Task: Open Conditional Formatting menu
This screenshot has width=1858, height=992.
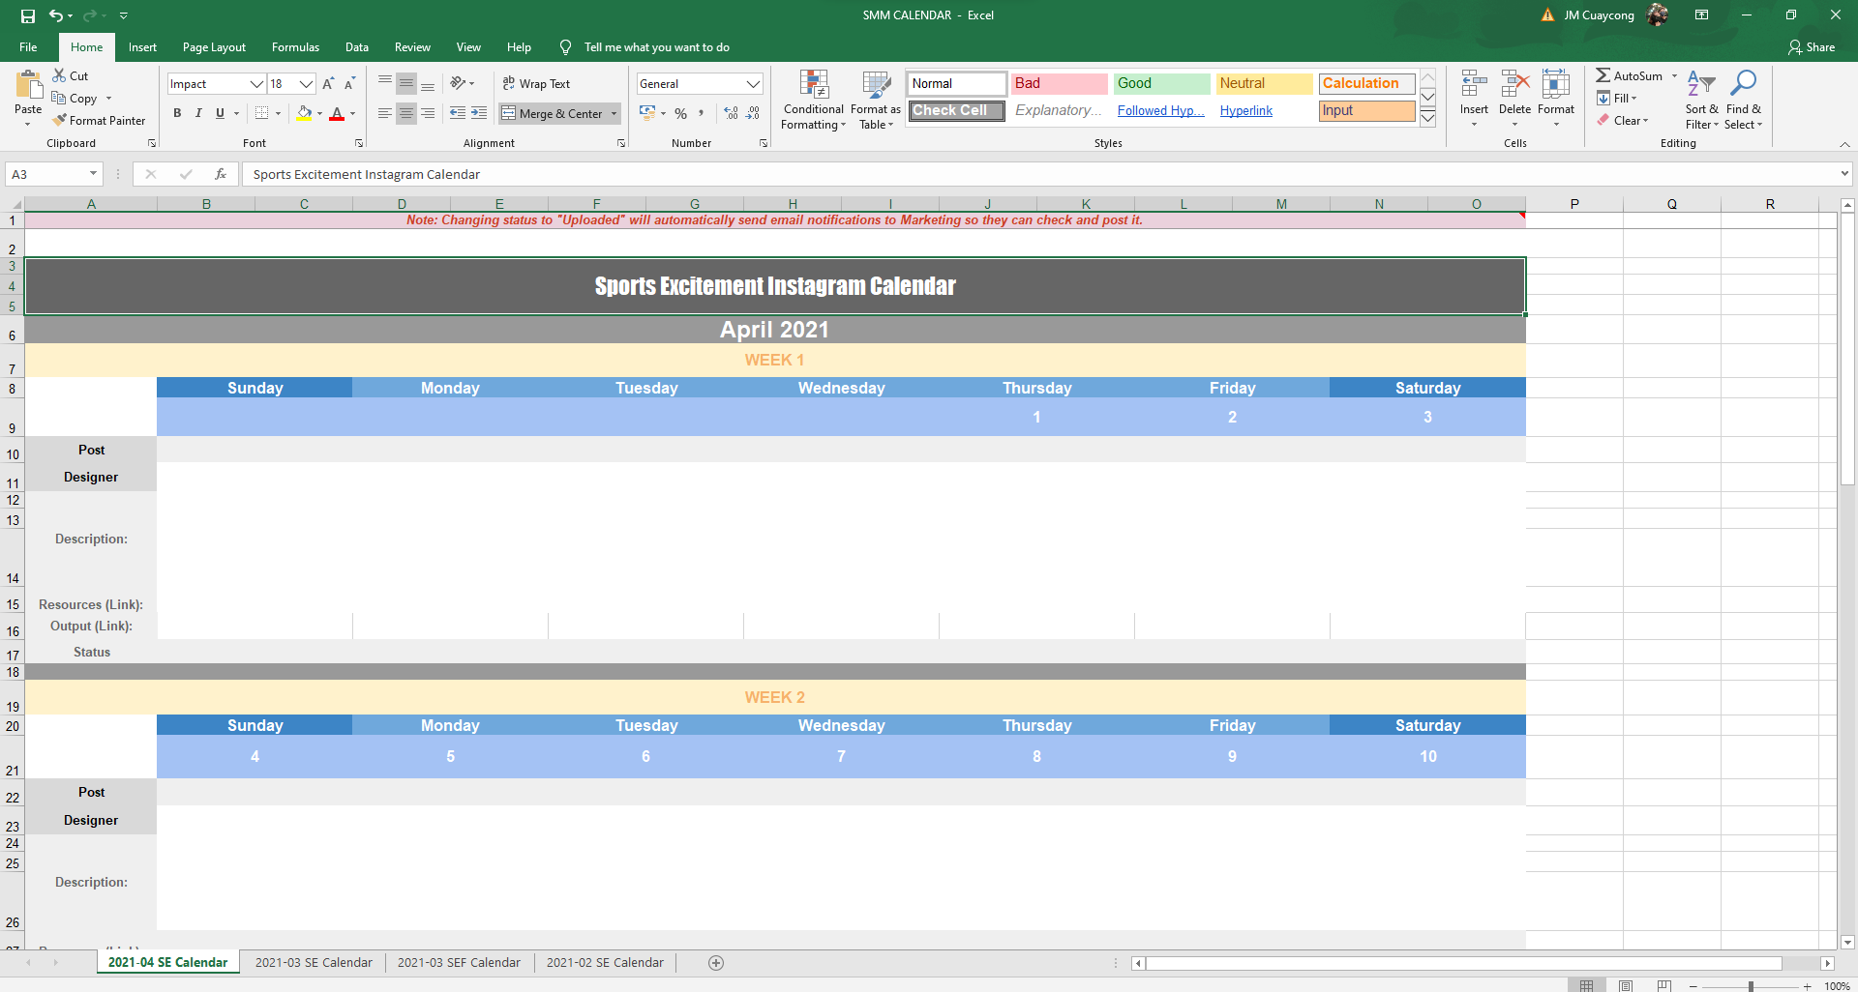Action: (814, 100)
